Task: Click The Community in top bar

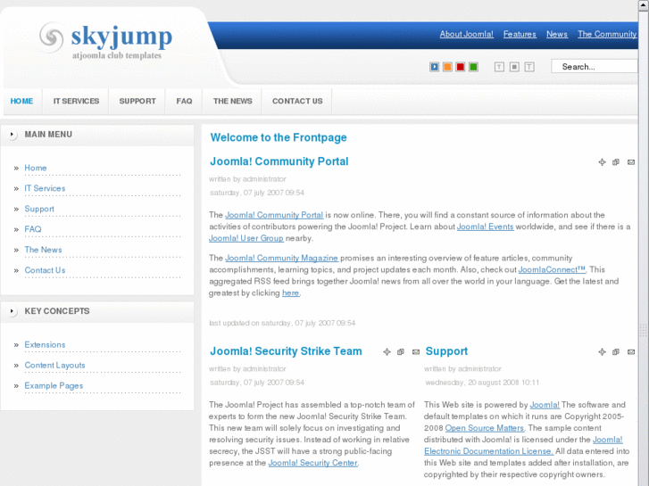Action: click(x=607, y=34)
